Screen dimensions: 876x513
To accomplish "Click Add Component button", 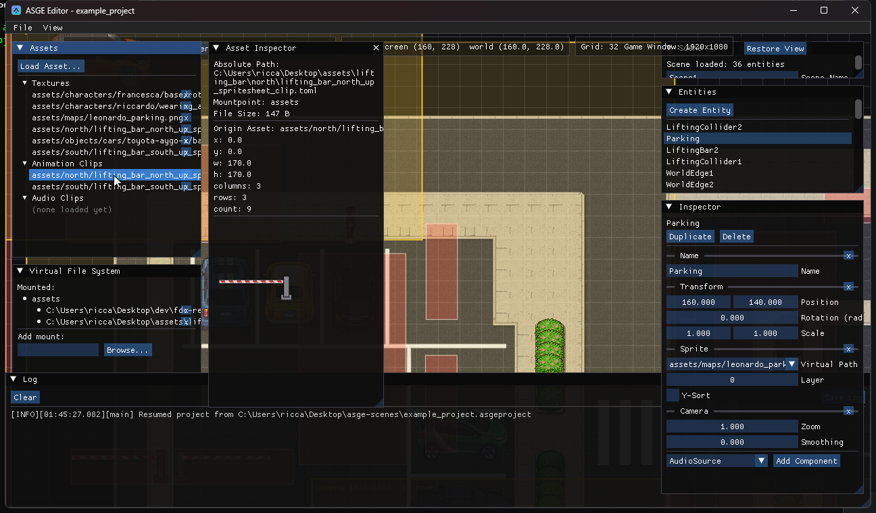I will pyautogui.click(x=806, y=461).
